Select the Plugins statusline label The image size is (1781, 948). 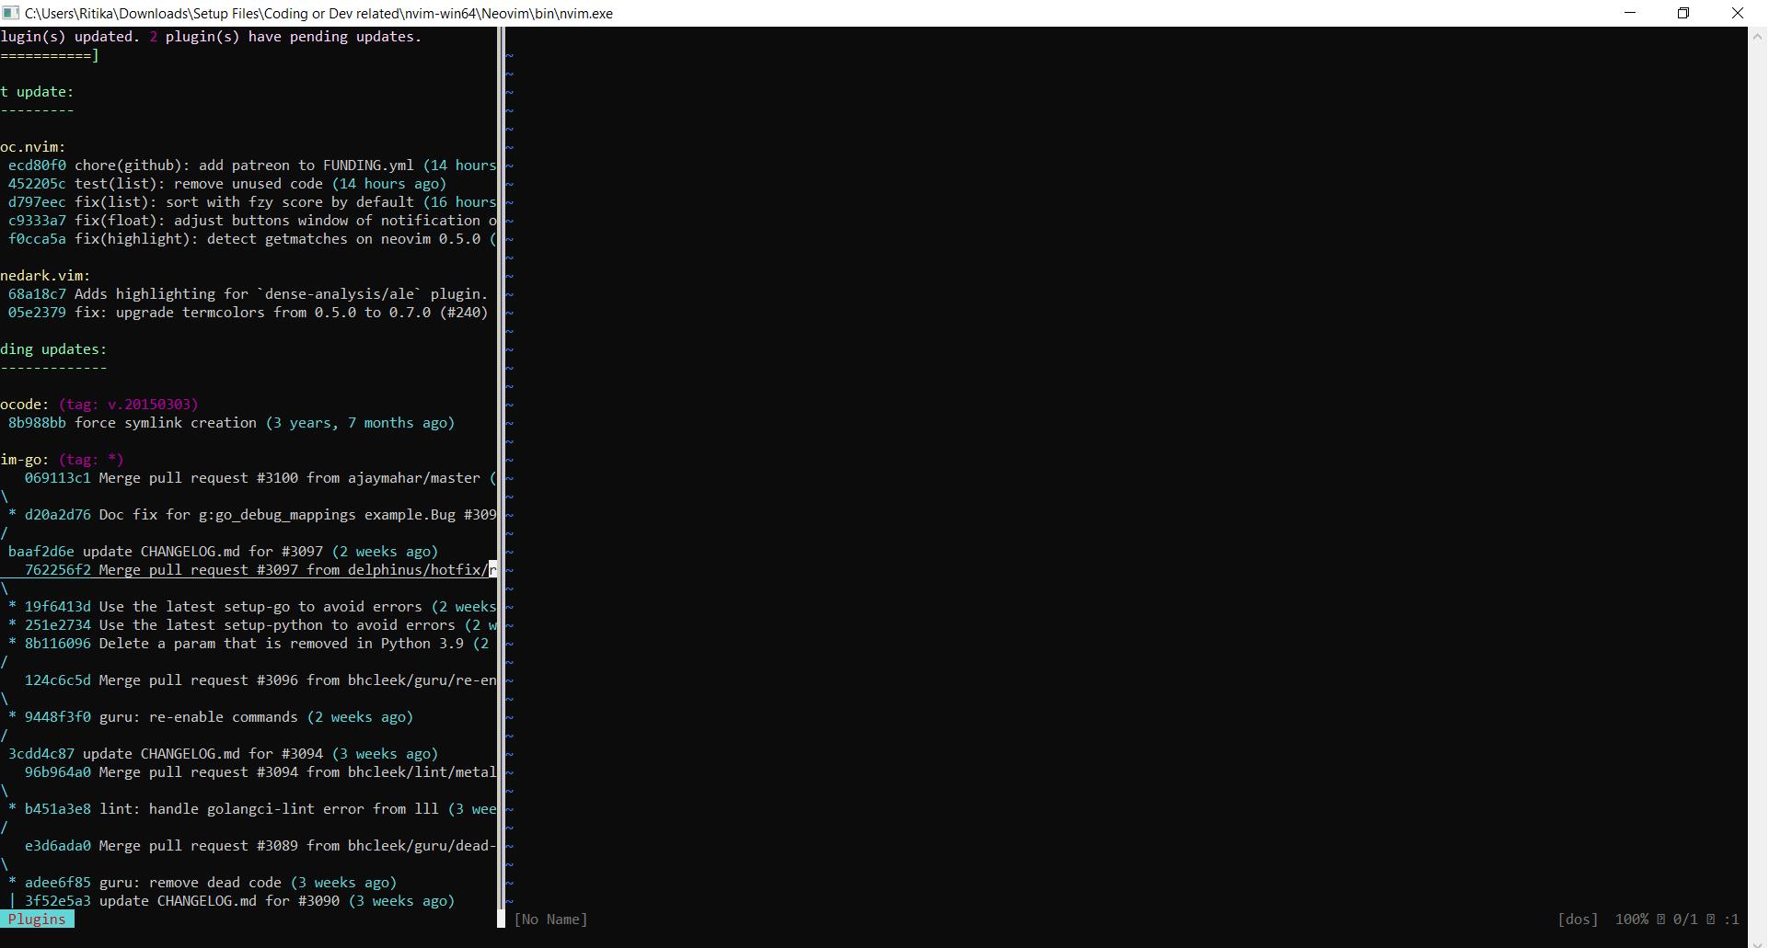[37, 919]
